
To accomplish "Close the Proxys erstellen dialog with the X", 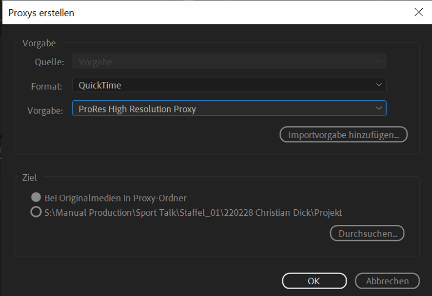I will pyautogui.click(x=419, y=13).
